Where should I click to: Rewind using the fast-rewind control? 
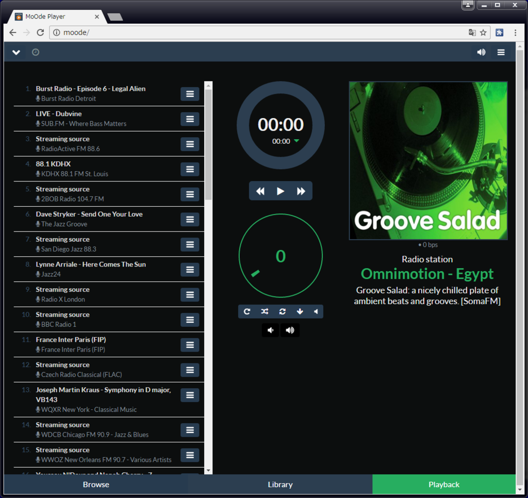tap(260, 191)
